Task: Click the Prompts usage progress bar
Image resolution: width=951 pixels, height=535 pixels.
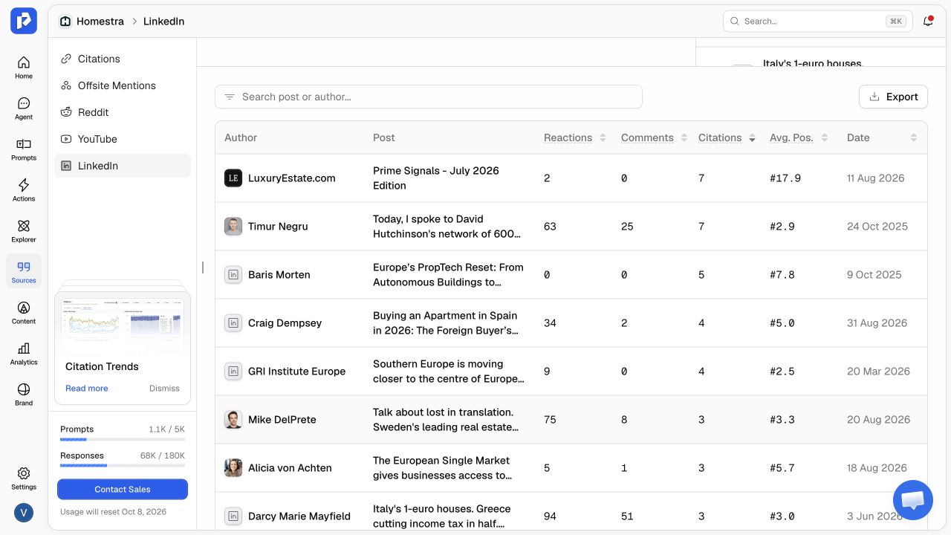Action: click(x=123, y=440)
